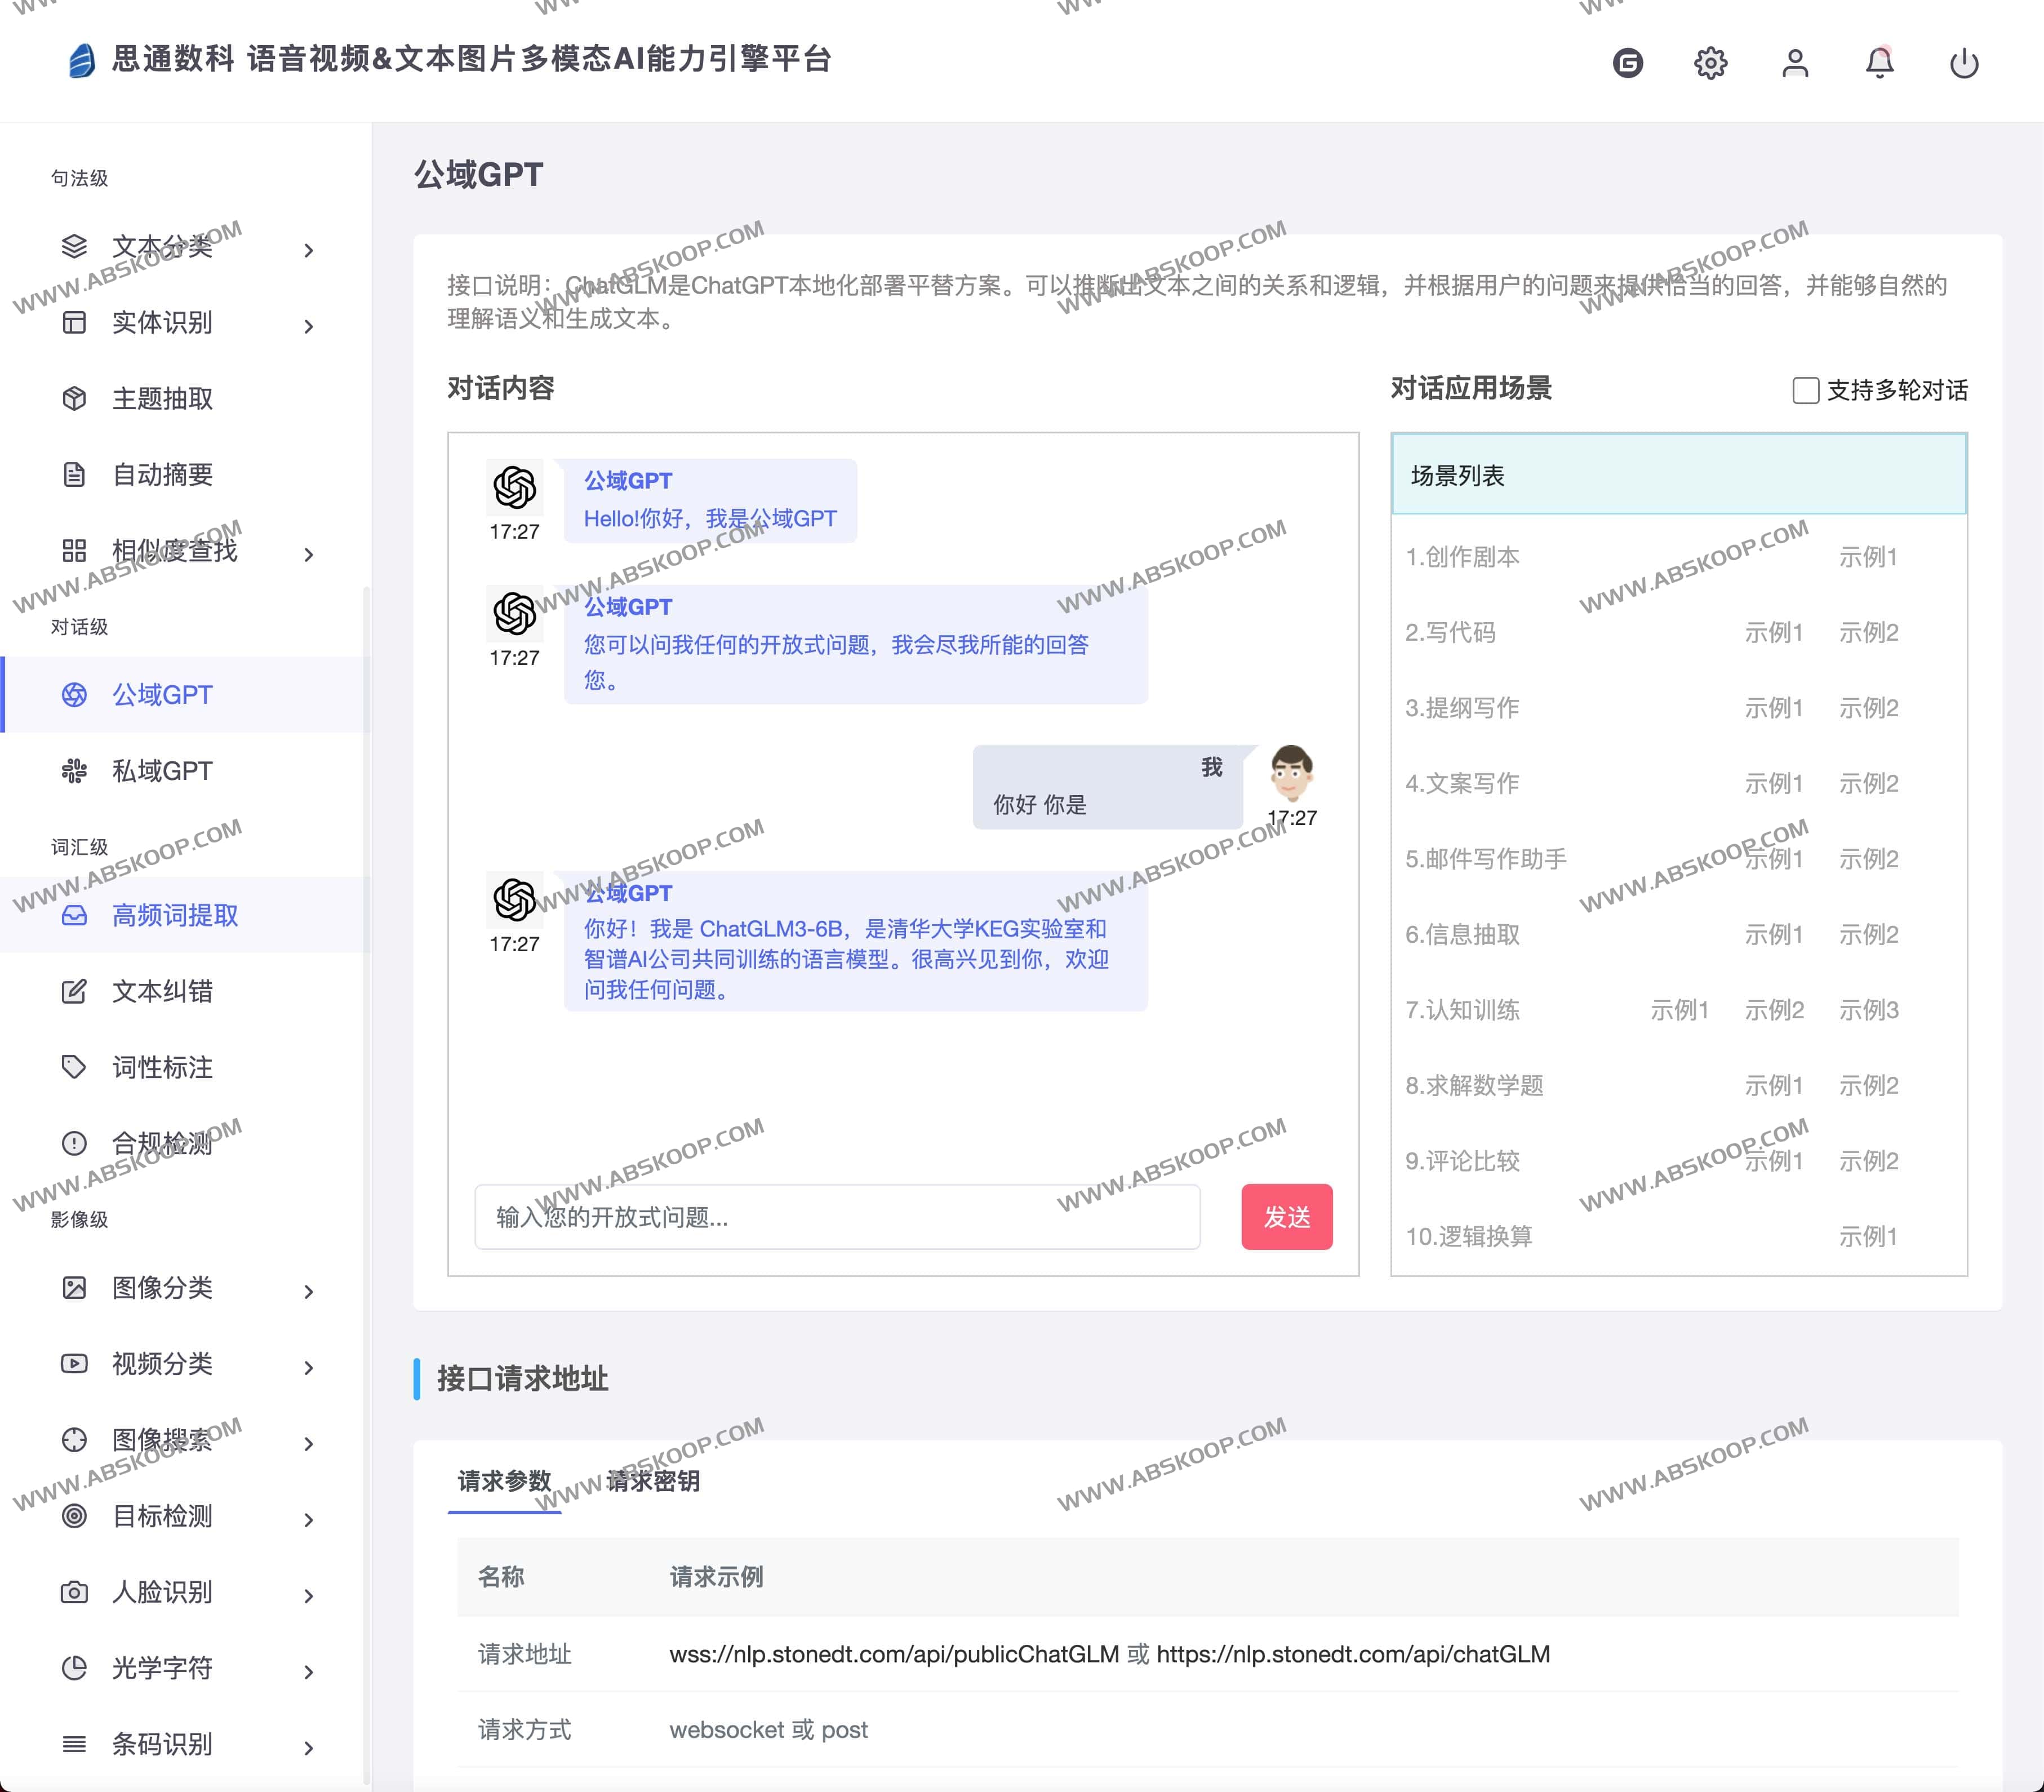Enable 支持多轮对话 checkbox
Viewport: 2044px width, 1792px height.
click(1805, 390)
